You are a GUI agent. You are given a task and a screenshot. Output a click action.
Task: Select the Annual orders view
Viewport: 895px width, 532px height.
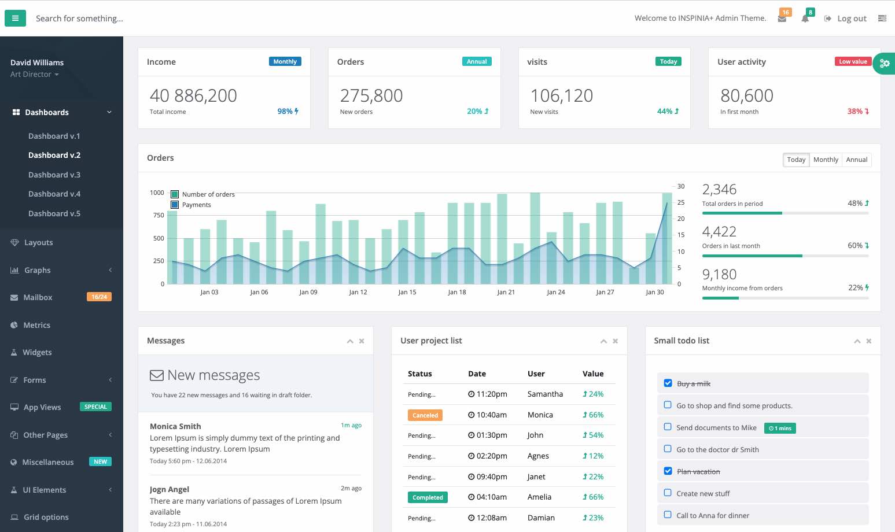tap(856, 160)
